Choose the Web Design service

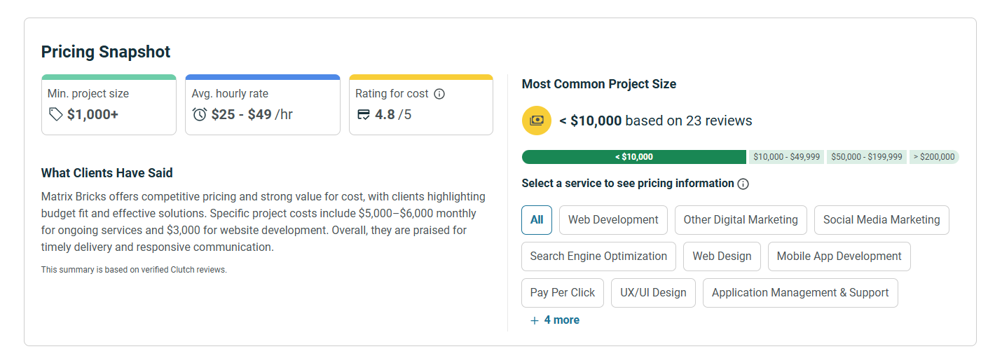(x=722, y=256)
